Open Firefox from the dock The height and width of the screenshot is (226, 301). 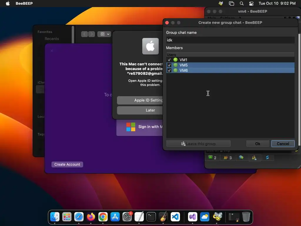point(91,217)
